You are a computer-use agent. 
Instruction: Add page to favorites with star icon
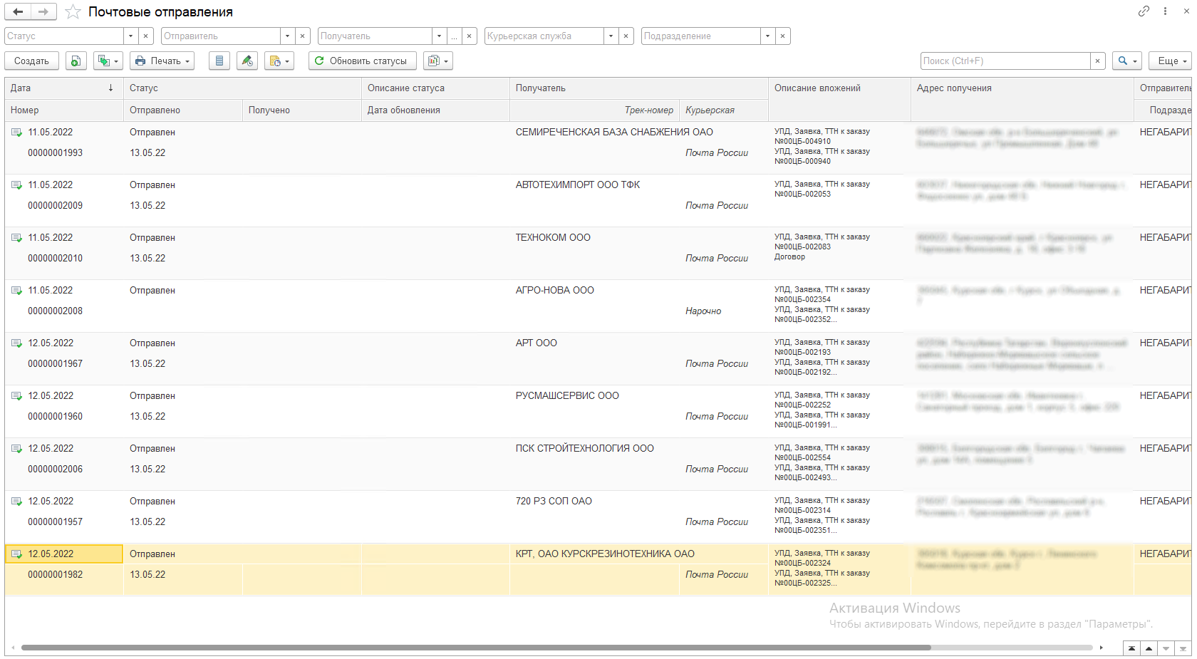[73, 12]
